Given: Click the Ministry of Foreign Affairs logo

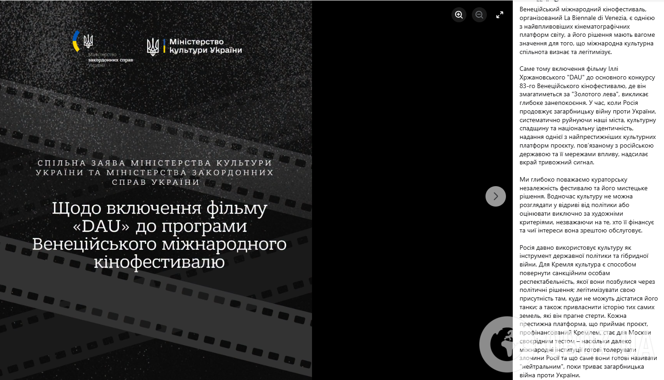Looking at the screenshot, I should (103, 49).
